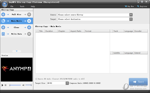
Task: Click the Buy Now shopping cart icon
Action: (125, 6)
